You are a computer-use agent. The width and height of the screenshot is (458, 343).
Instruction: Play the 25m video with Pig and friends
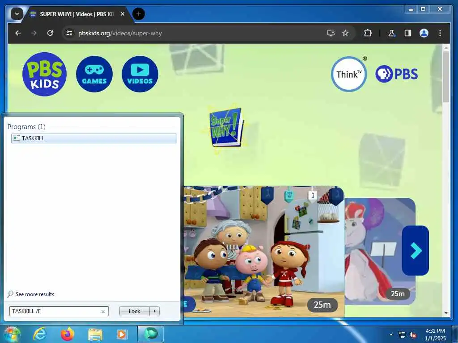[x=264, y=251]
